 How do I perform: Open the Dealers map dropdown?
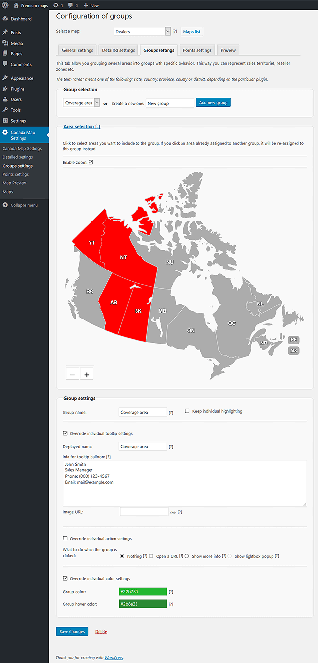(142, 31)
